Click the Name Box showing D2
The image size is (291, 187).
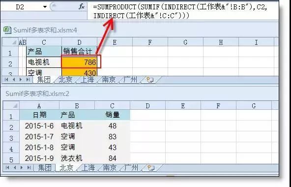tap(24, 7)
